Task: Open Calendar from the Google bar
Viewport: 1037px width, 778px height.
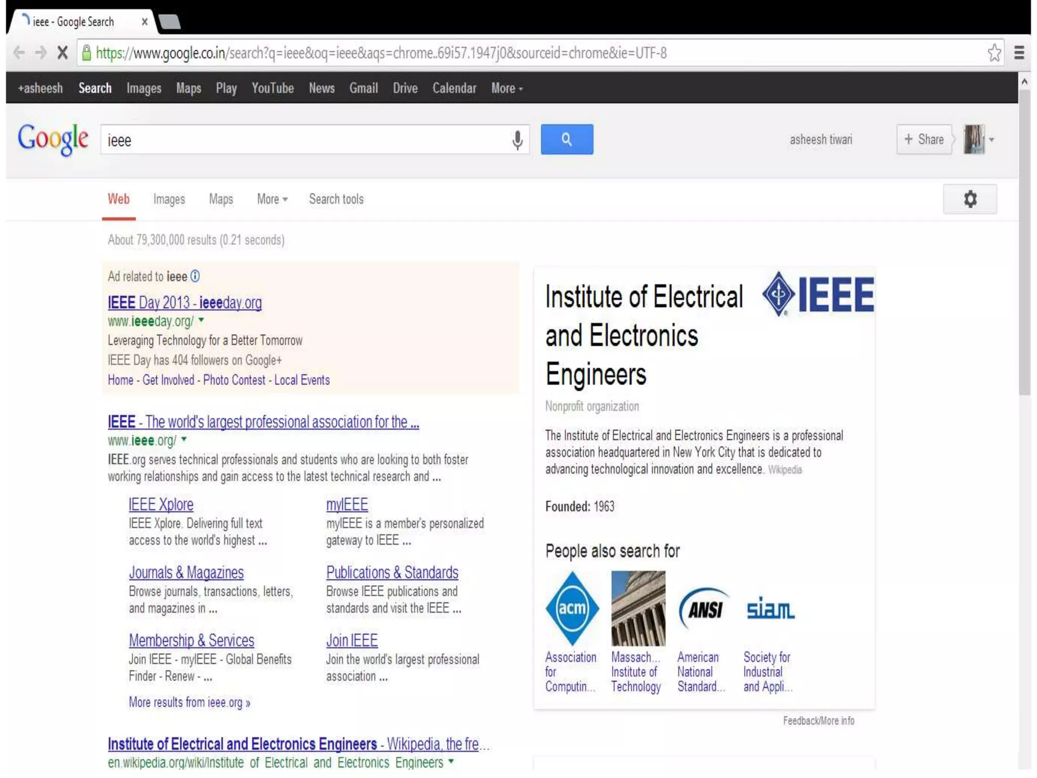Action: 454,88
